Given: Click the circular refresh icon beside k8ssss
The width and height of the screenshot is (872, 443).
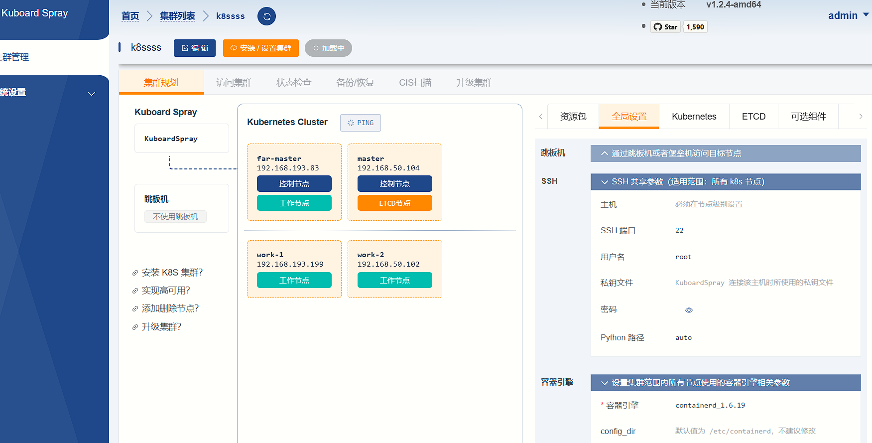Looking at the screenshot, I should coord(266,16).
